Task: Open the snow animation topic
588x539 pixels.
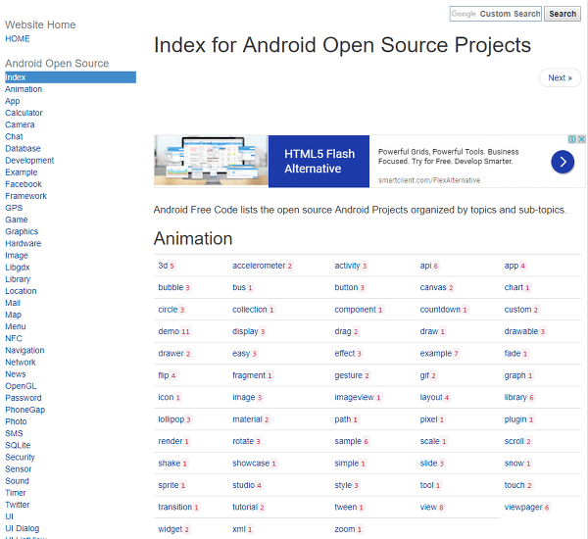Action: point(514,464)
